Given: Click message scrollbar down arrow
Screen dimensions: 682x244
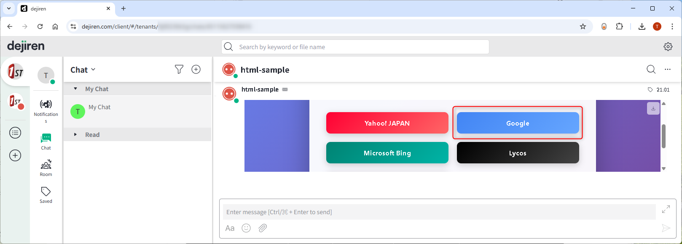Looking at the screenshot, I should tap(664, 168).
